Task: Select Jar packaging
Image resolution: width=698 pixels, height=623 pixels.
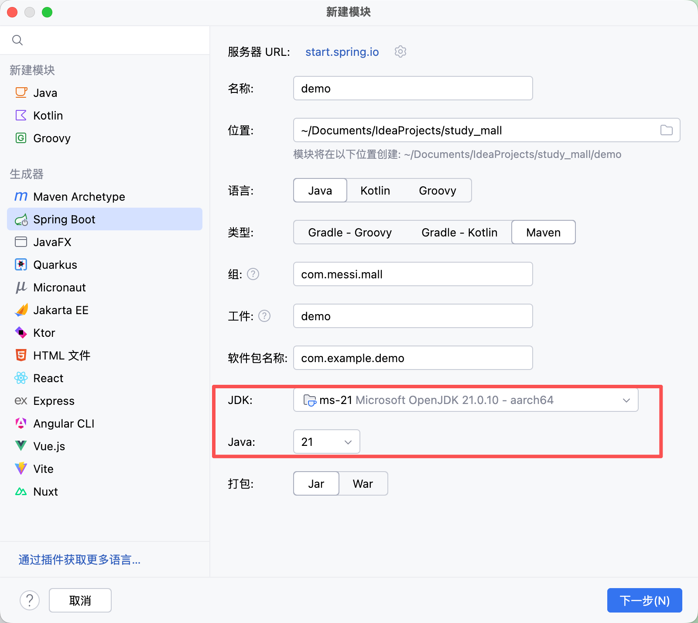Action: click(x=316, y=483)
